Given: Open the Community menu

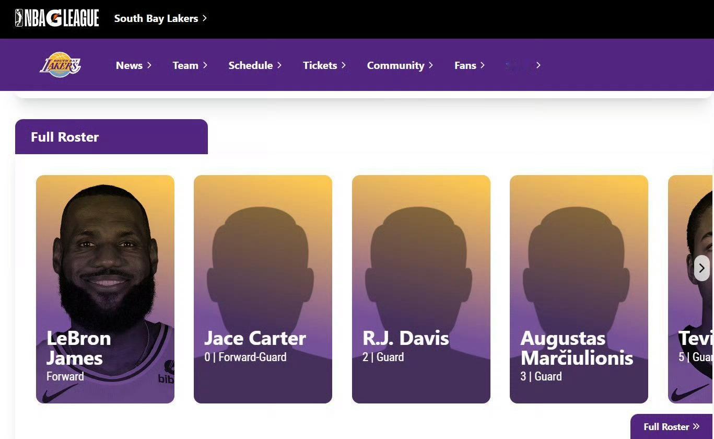Looking at the screenshot, I should click(400, 65).
